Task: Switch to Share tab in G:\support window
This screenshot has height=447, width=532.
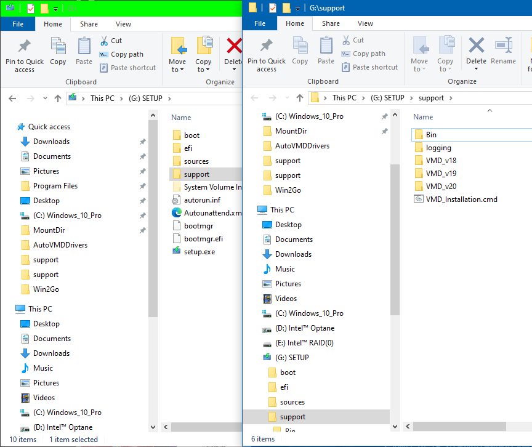Action: pos(331,23)
